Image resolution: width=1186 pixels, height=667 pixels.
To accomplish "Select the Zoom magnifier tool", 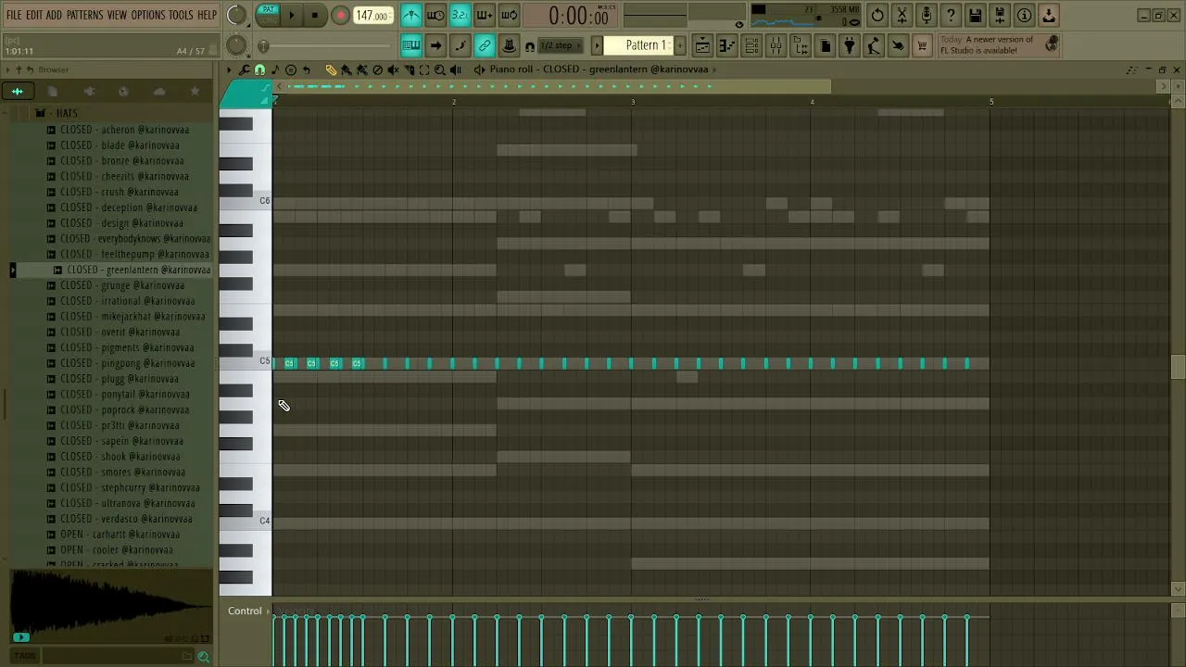I will pyautogui.click(x=440, y=69).
